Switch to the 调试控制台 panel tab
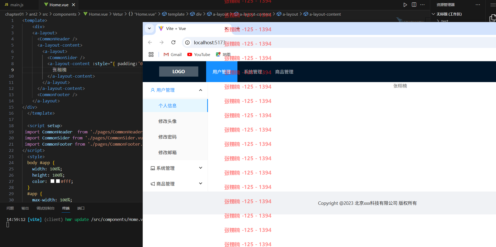 click(x=45, y=208)
